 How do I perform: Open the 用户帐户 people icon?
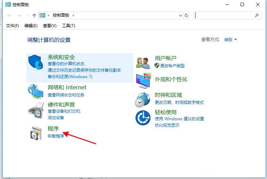[143, 63]
